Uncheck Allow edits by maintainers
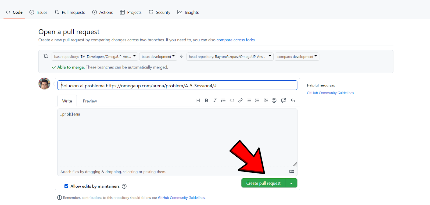The width and height of the screenshot is (430, 205). click(66, 186)
